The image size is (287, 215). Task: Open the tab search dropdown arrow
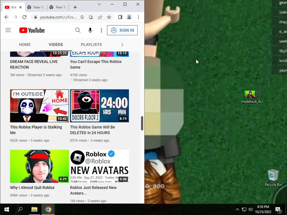pos(99,4)
